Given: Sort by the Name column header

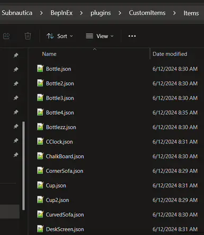Looking at the screenshot, I should click(49, 54).
